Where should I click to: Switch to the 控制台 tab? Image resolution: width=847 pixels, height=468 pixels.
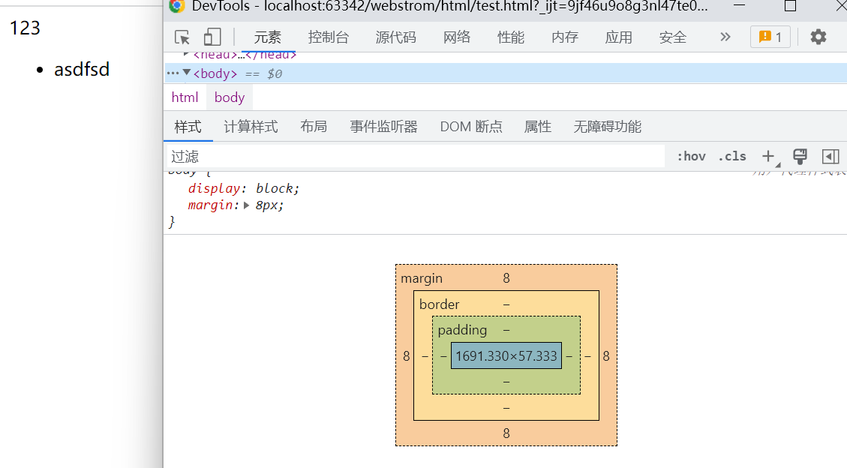[329, 37]
